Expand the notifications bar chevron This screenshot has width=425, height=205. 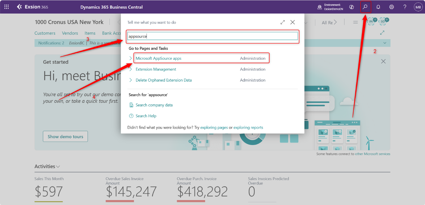[385, 43]
